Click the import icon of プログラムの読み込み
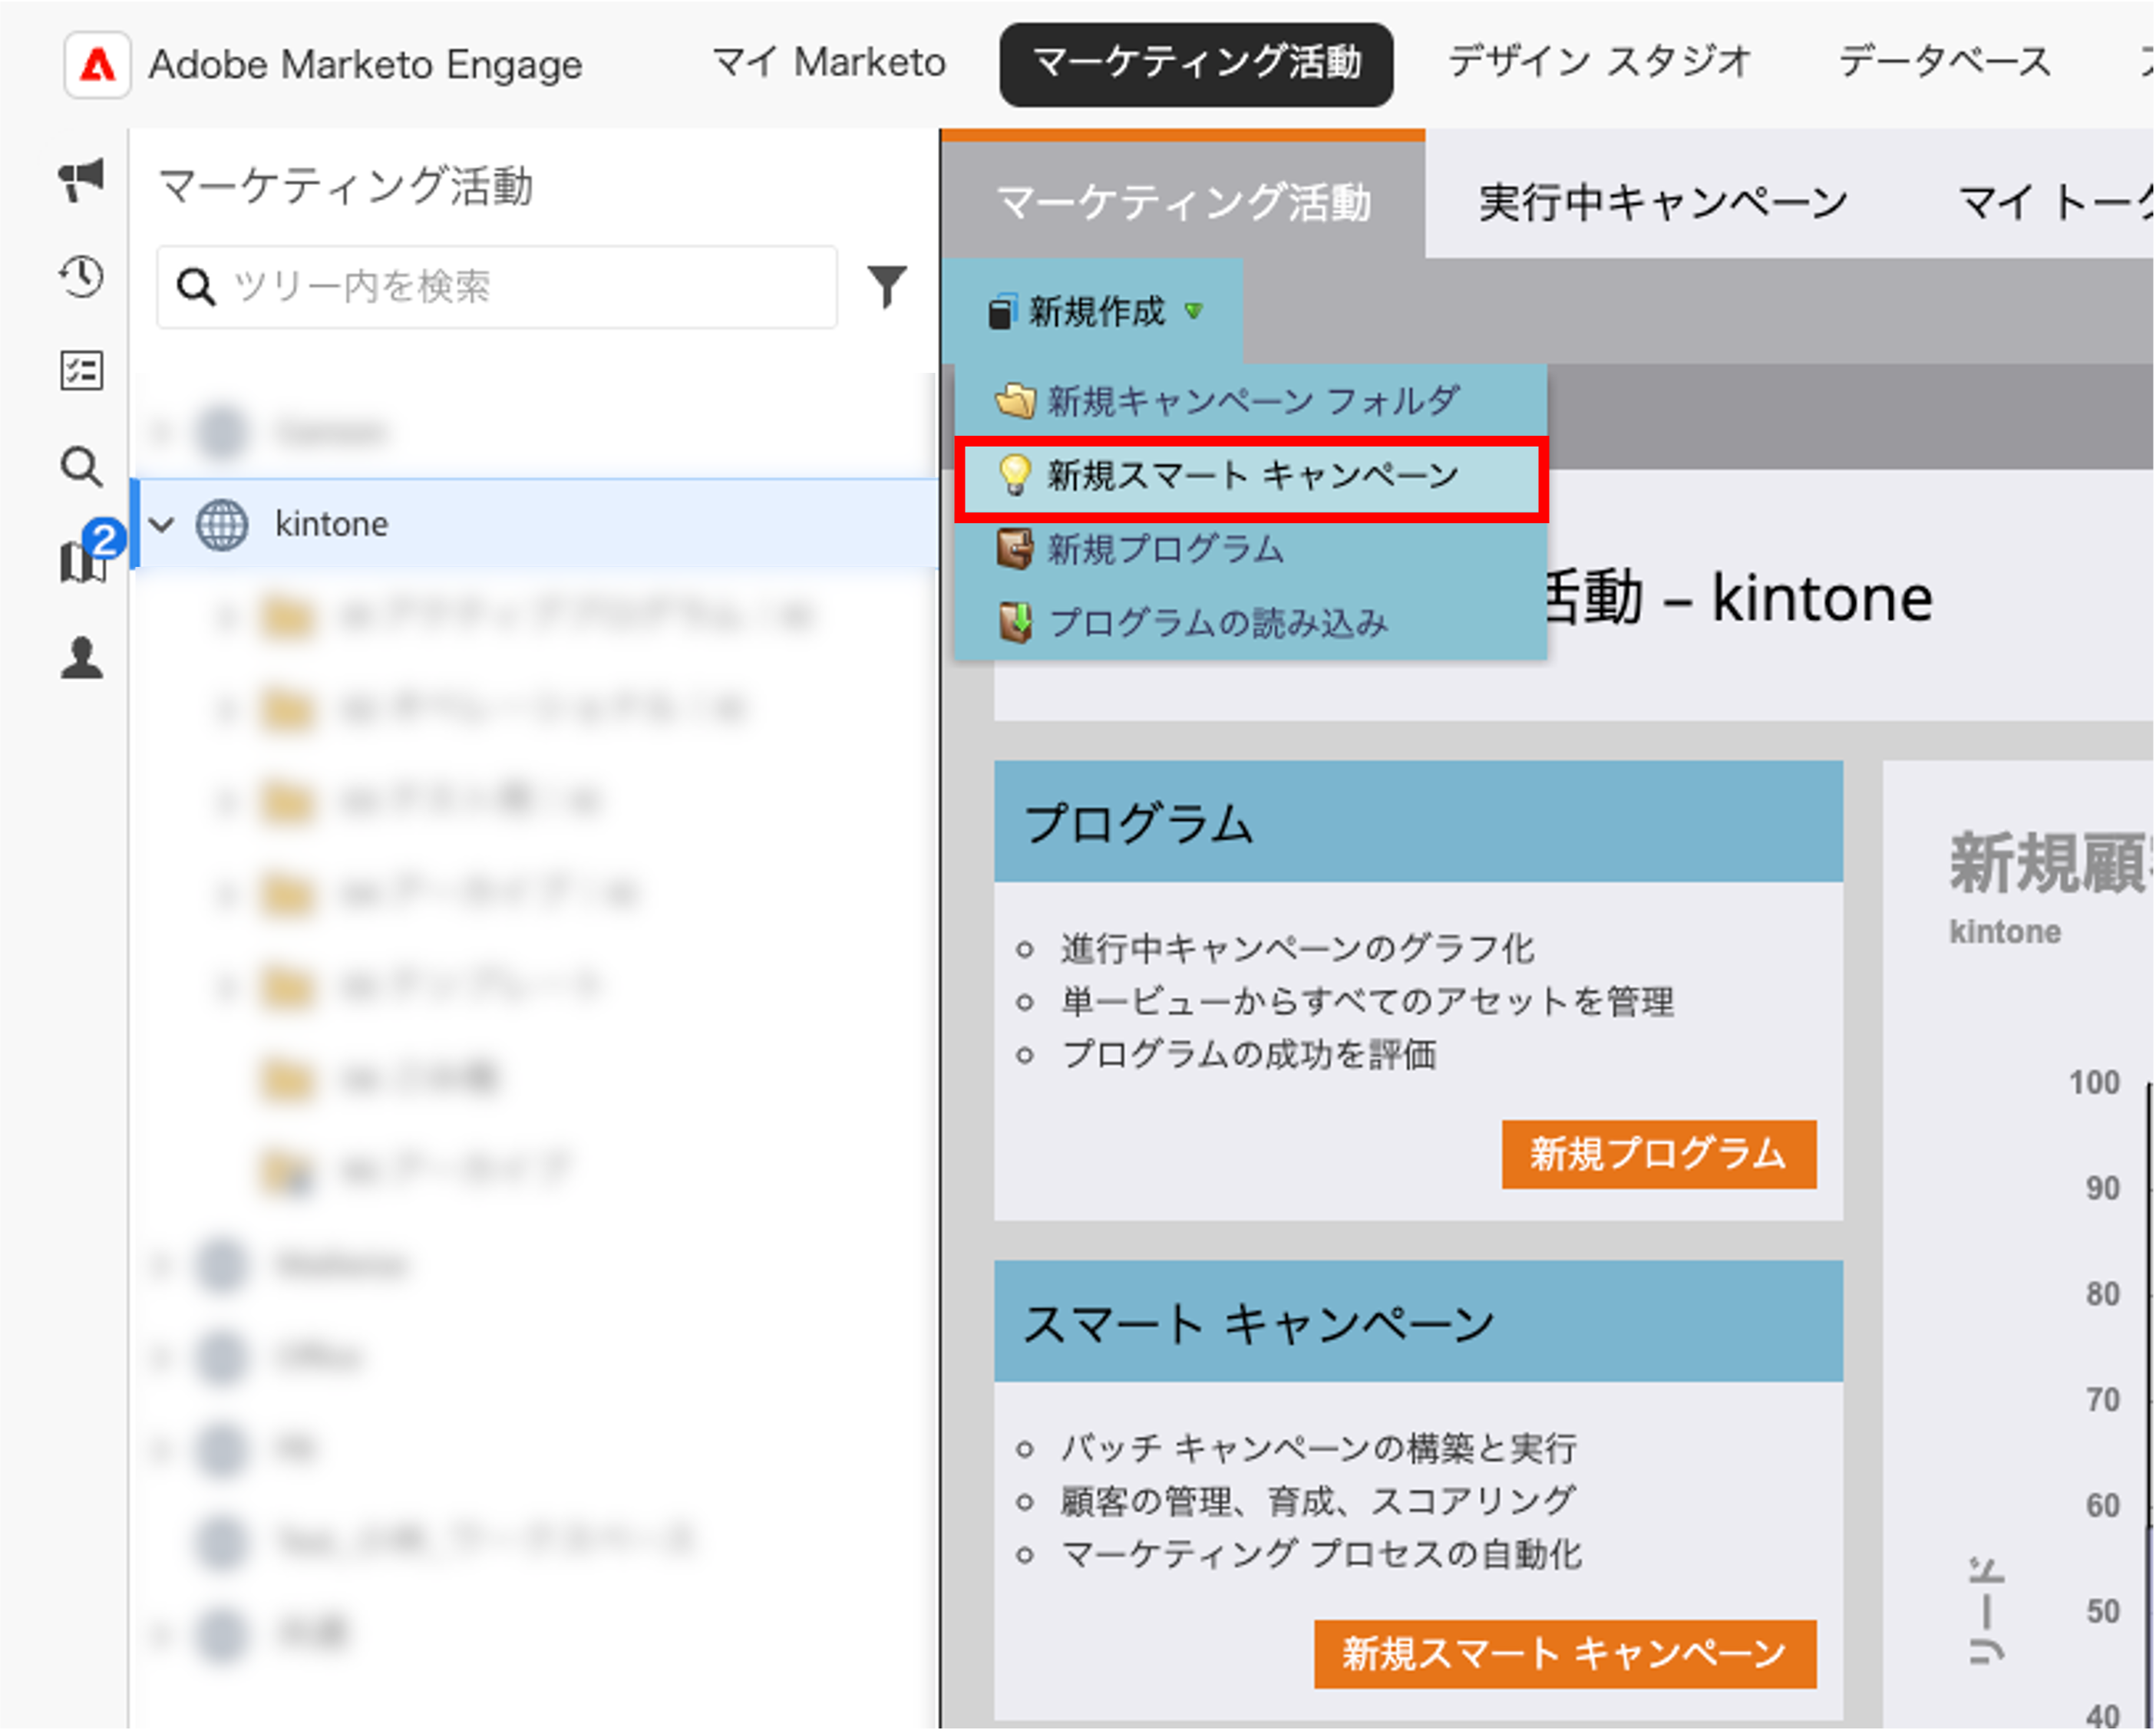The image size is (2156, 1730). tap(1016, 624)
